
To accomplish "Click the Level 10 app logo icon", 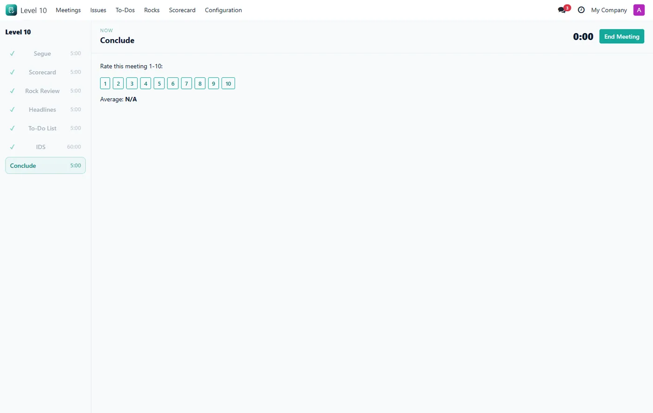I will tap(11, 10).
